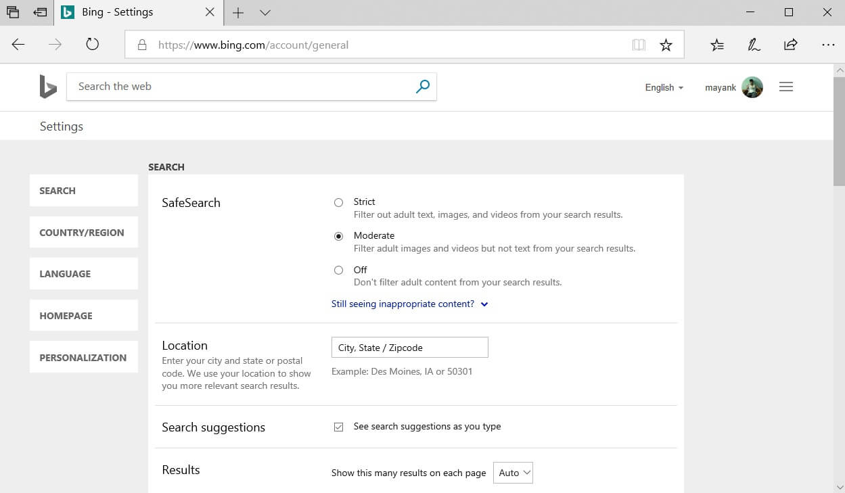
Task: Open SEARCH settings section
Action: coord(84,191)
